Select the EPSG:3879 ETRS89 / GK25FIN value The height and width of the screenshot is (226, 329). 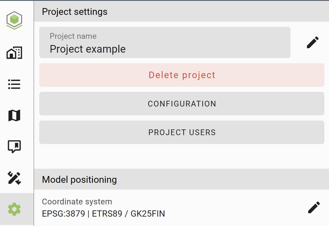(104, 214)
